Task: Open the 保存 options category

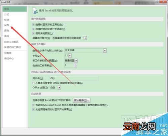Action: tap(7, 25)
